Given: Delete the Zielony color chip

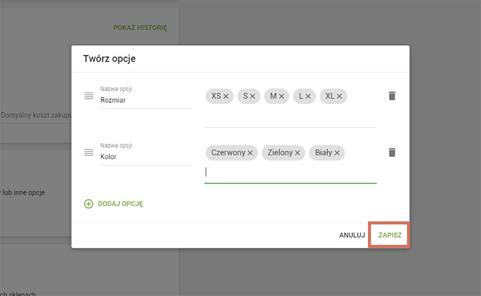Looking at the screenshot, I should pyautogui.click(x=298, y=153).
